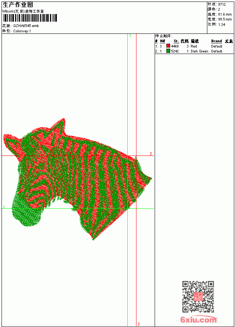Click the St. column header

[176, 41]
